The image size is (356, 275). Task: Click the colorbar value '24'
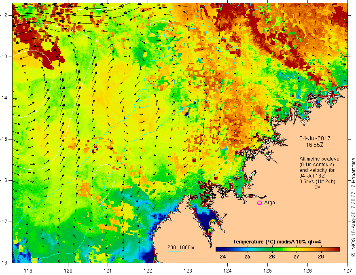tap(223, 257)
